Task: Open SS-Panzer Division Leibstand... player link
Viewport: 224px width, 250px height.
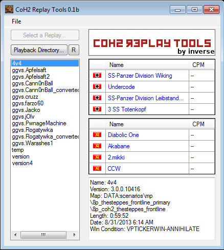Action: point(146,98)
